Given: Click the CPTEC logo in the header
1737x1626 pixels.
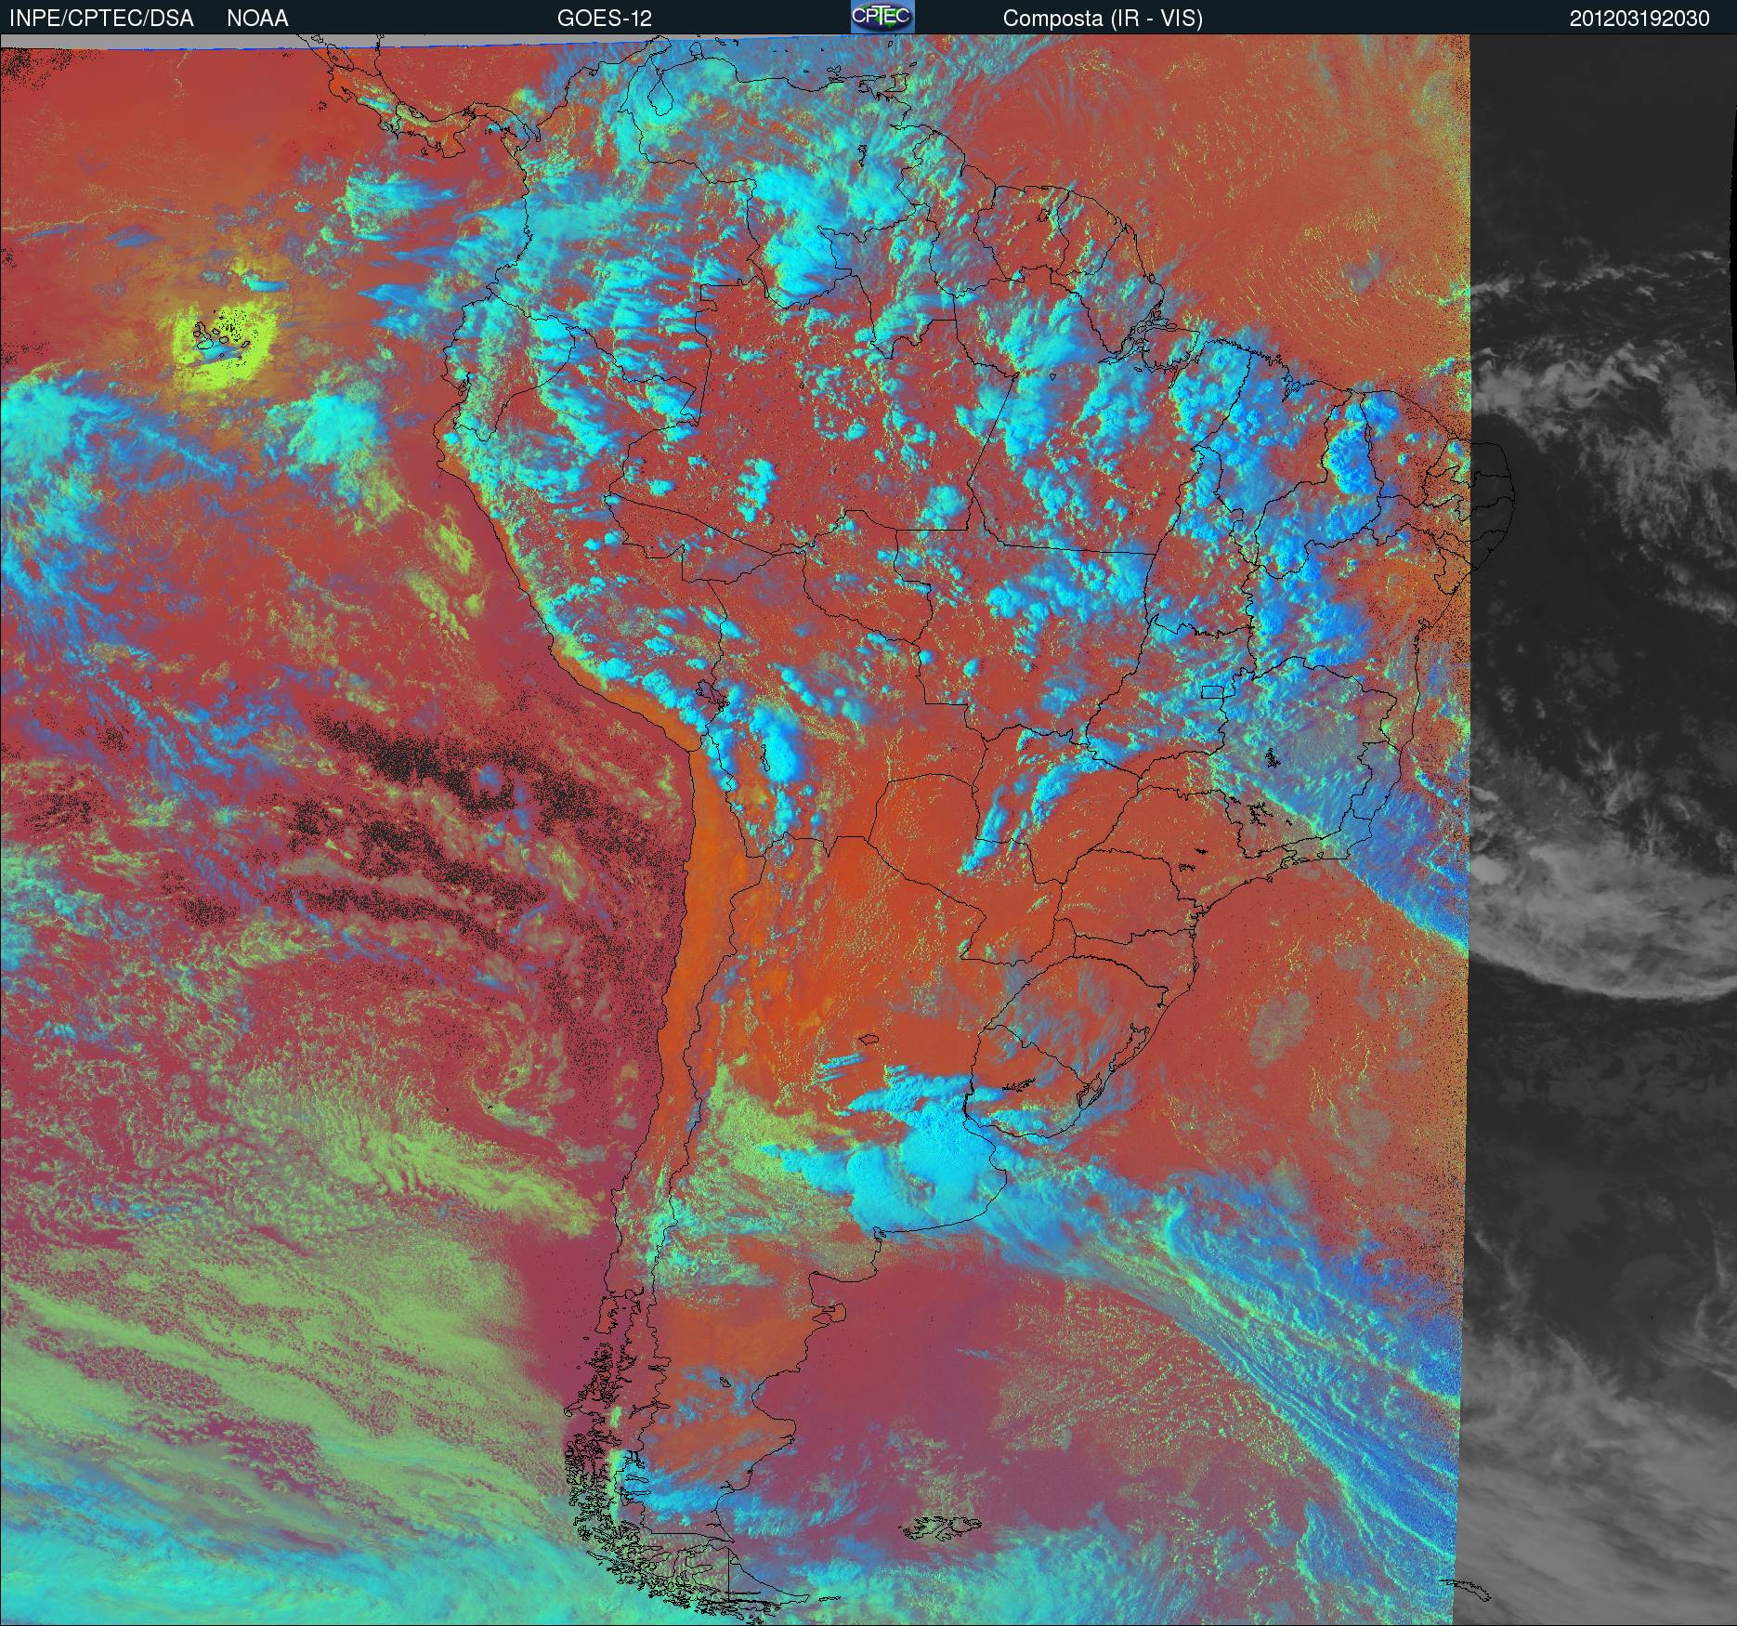Looking at the screenshot, I should click(882, 17).
